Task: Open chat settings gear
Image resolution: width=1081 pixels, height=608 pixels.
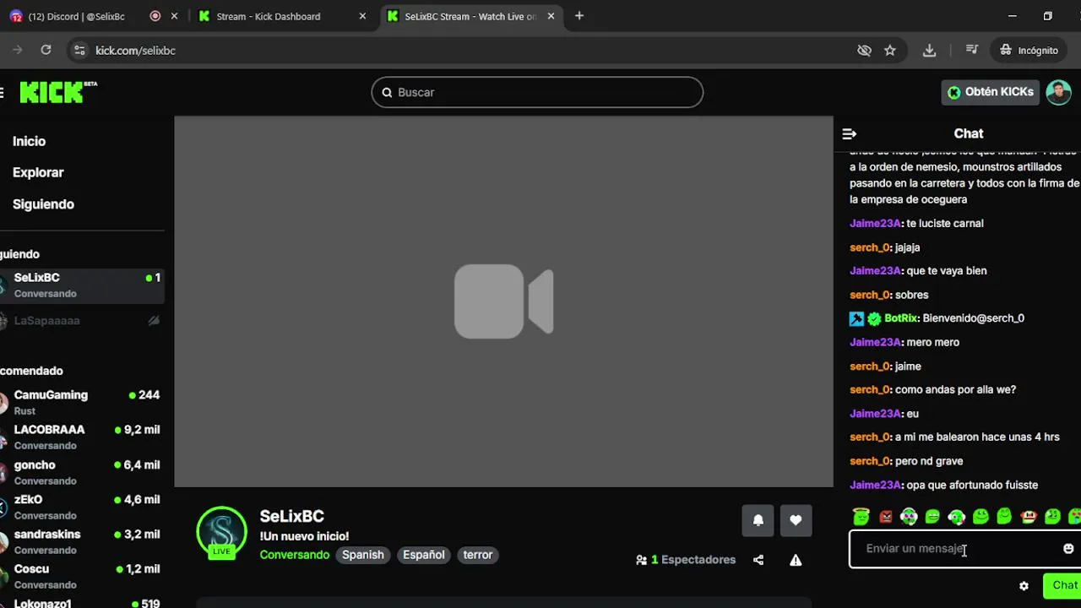Action: click(x=1024, y=586)
